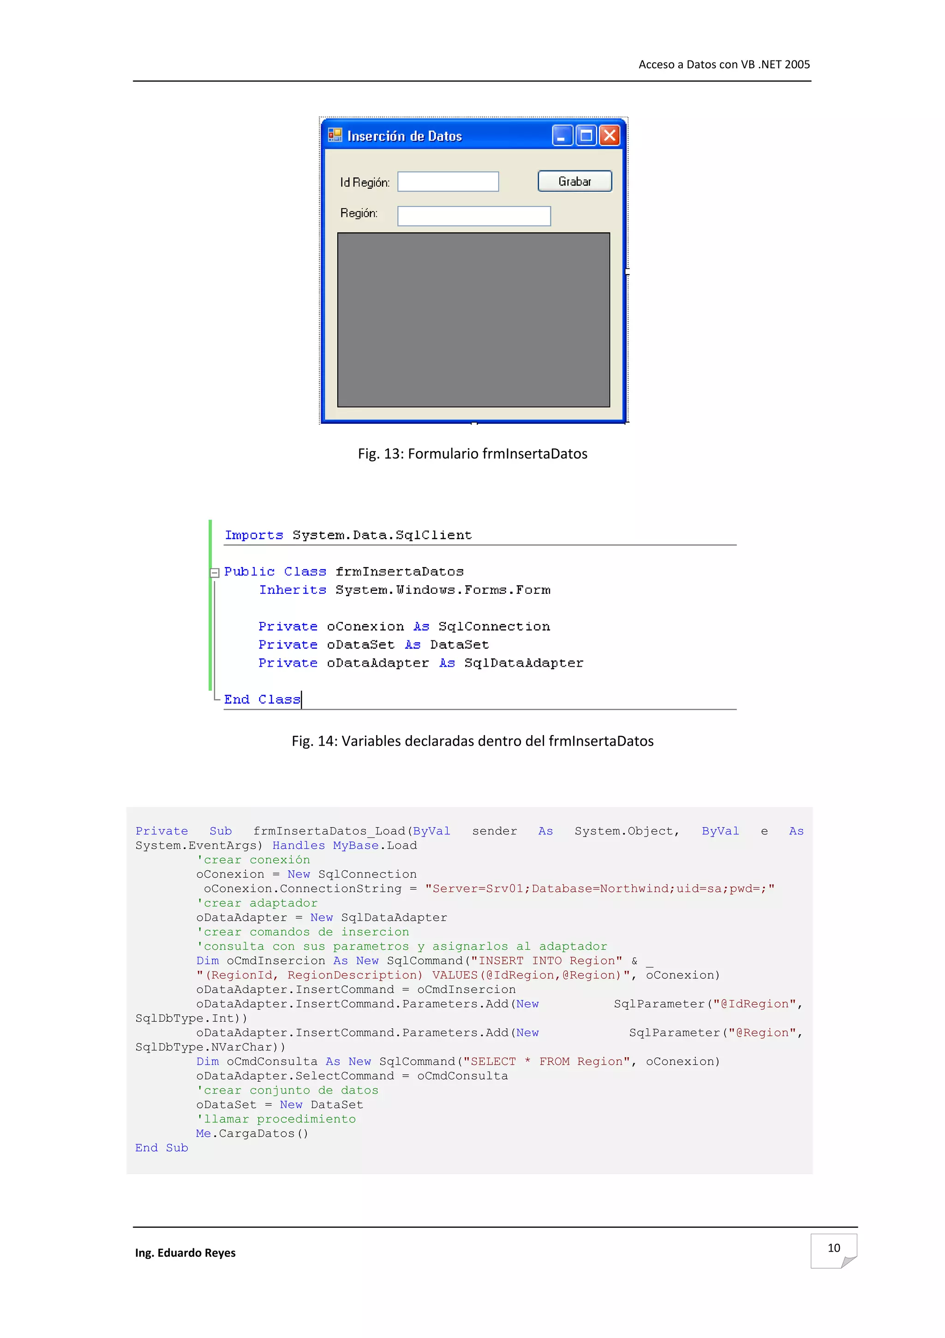This screenshot has width=945, height=1338.
Task: Click the 'SqlDataAdapter' type in the declaration
Action: 523,663
